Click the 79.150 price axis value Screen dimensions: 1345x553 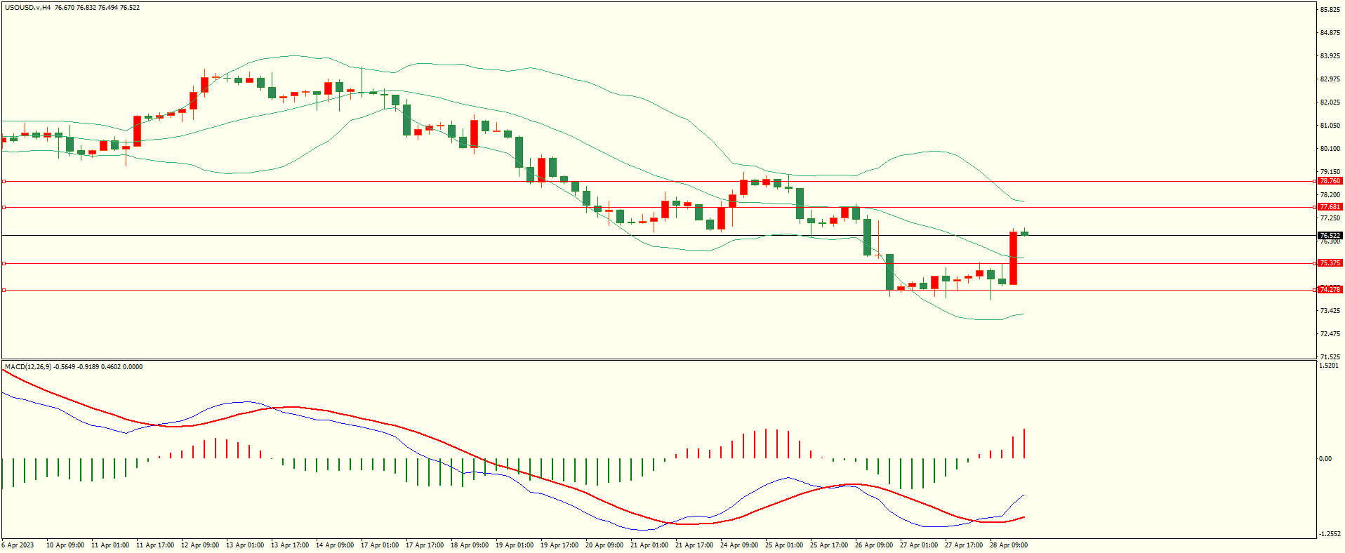point(1330,172)
